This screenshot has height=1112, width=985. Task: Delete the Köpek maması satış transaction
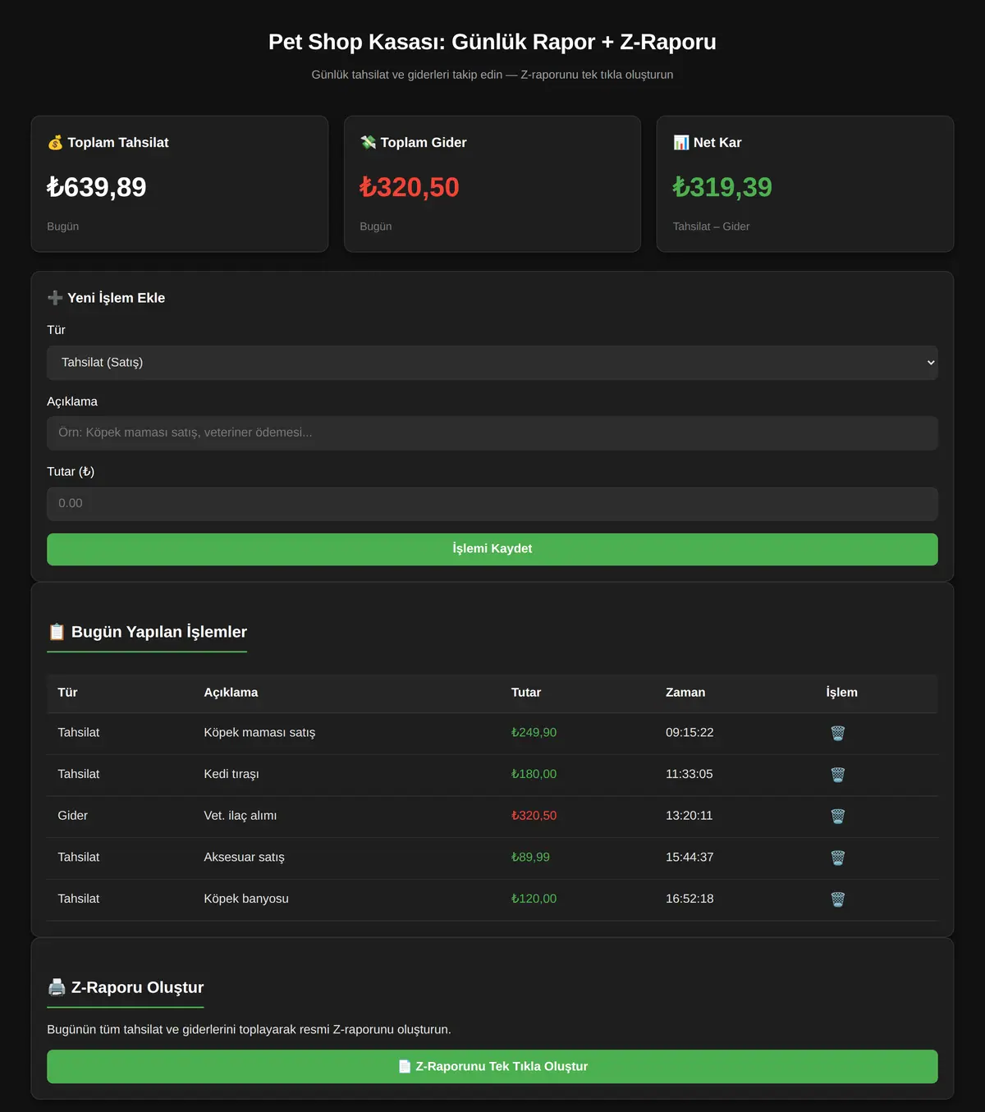pos(837,733)
